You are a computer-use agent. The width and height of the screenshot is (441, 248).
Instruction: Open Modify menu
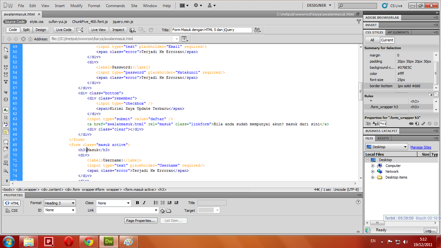pos(77,5)
